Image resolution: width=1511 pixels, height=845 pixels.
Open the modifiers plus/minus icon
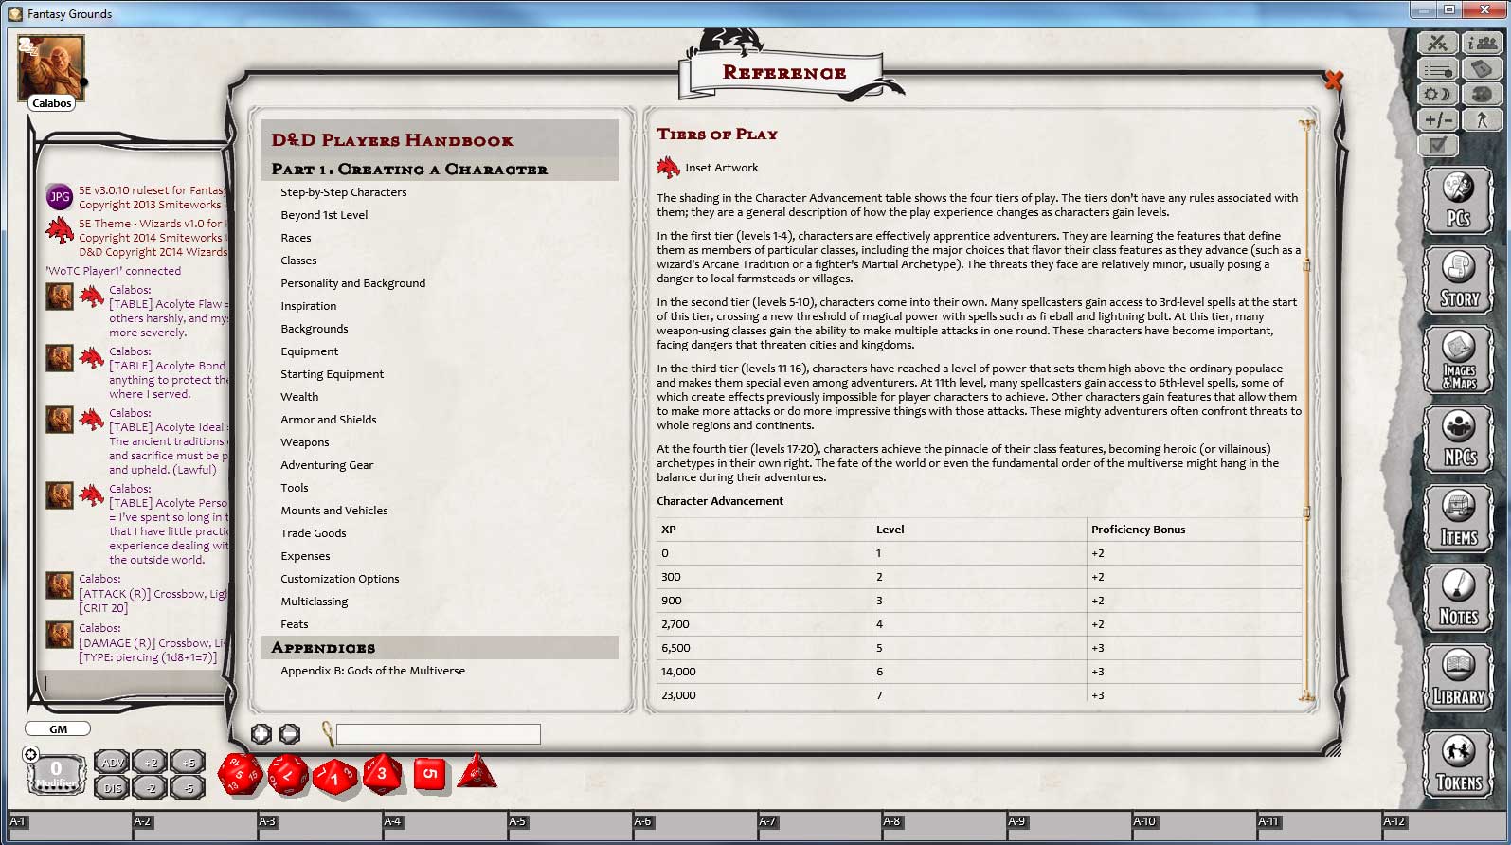1437,119
